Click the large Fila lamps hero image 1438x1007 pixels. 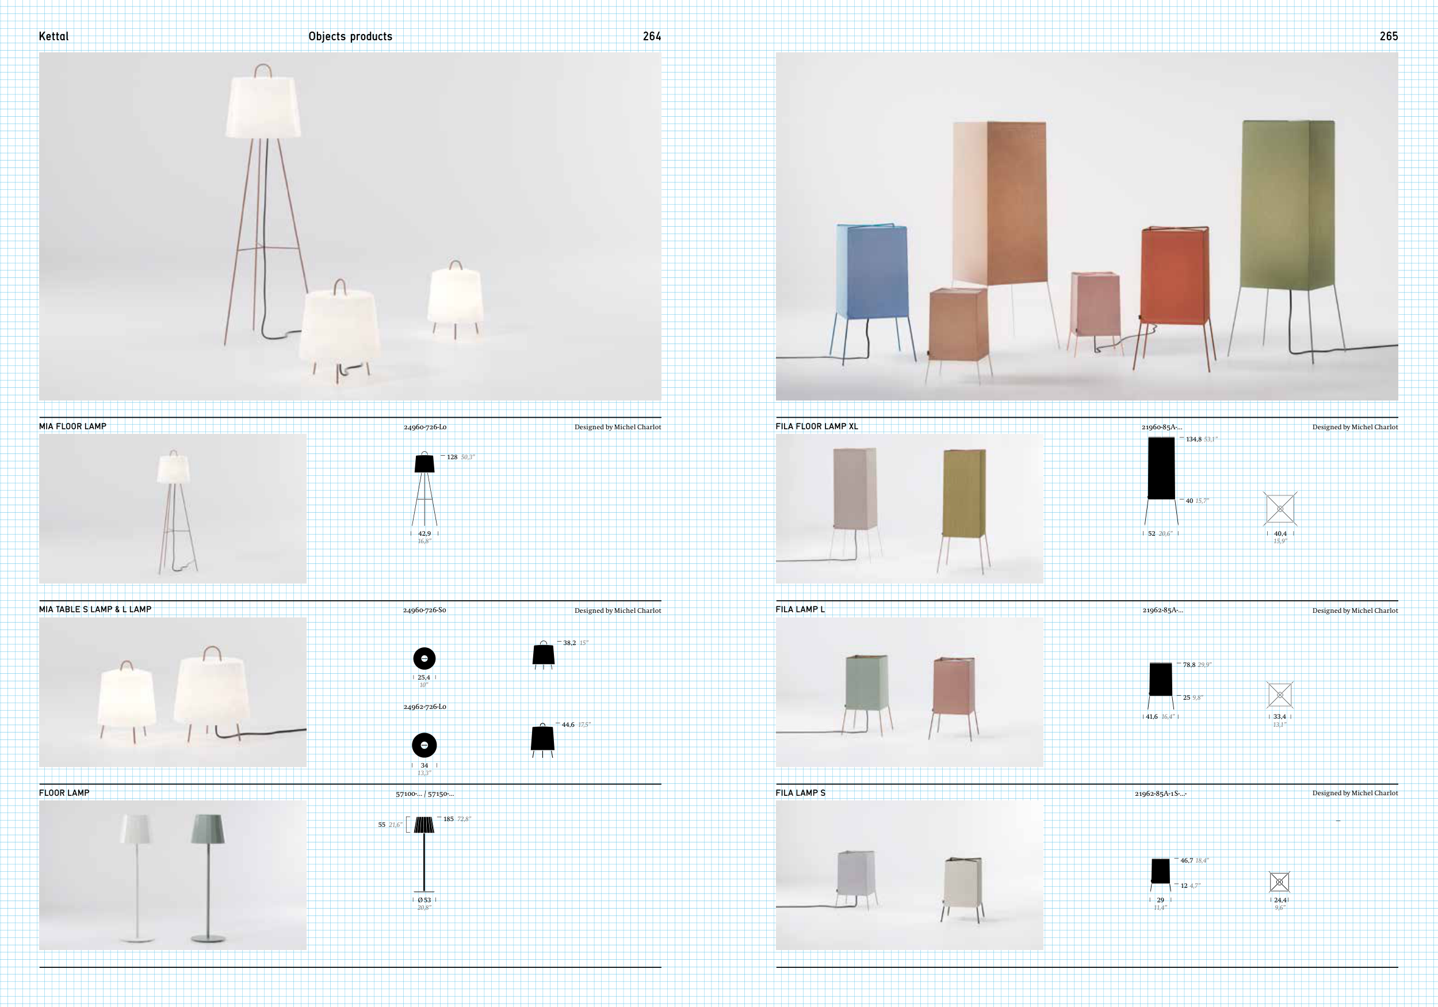[x=1086, y=226]
